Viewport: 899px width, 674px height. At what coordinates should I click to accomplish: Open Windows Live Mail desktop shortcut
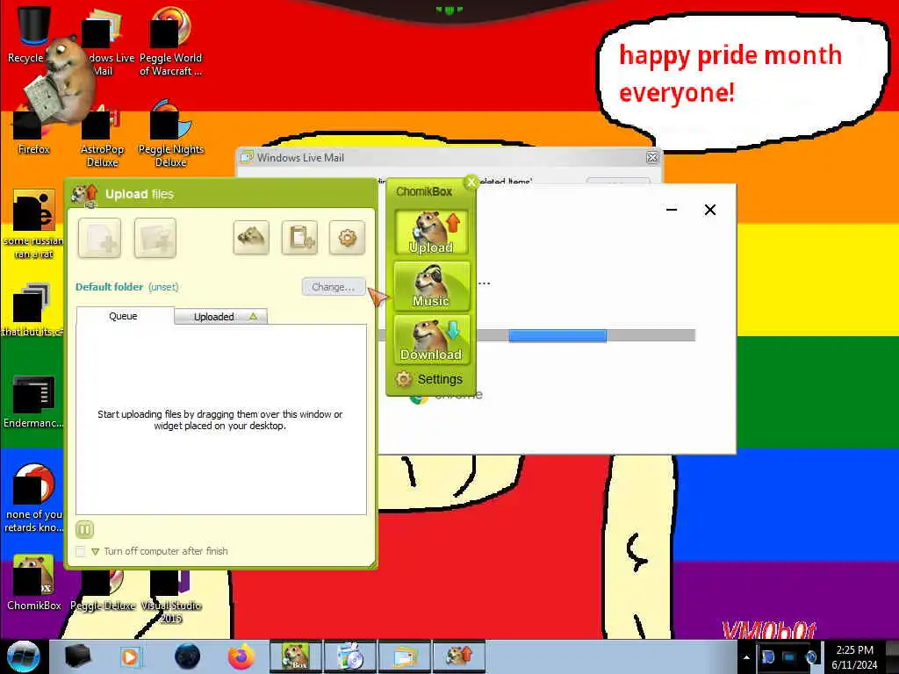coord(102,41)
